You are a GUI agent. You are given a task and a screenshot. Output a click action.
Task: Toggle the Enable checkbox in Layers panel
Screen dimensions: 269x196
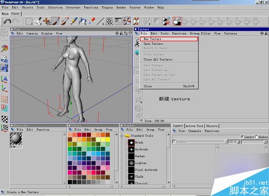click(174, 141)
